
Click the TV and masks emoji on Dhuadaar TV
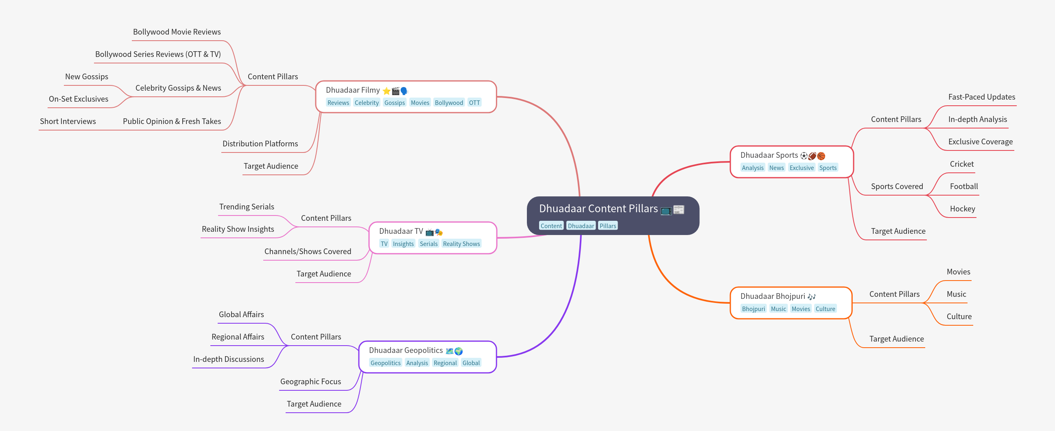pyautogui.click(x=434, y=232)
